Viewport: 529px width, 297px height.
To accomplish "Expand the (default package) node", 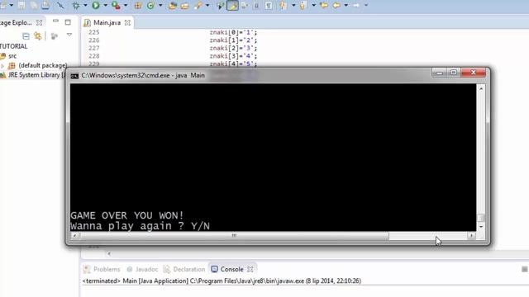I will tap(2, 66).
